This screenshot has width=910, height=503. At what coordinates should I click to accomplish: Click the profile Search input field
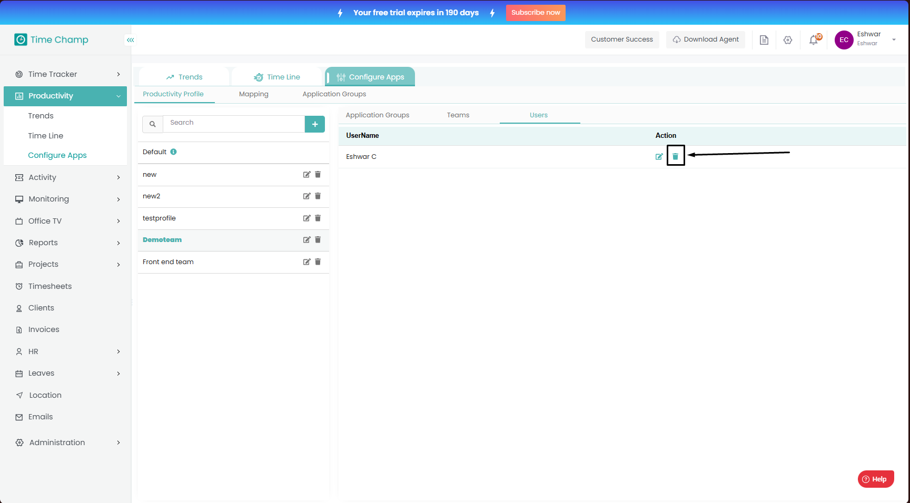coord(234,123)
